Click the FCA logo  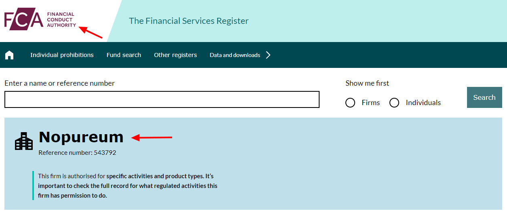point(40,19)
